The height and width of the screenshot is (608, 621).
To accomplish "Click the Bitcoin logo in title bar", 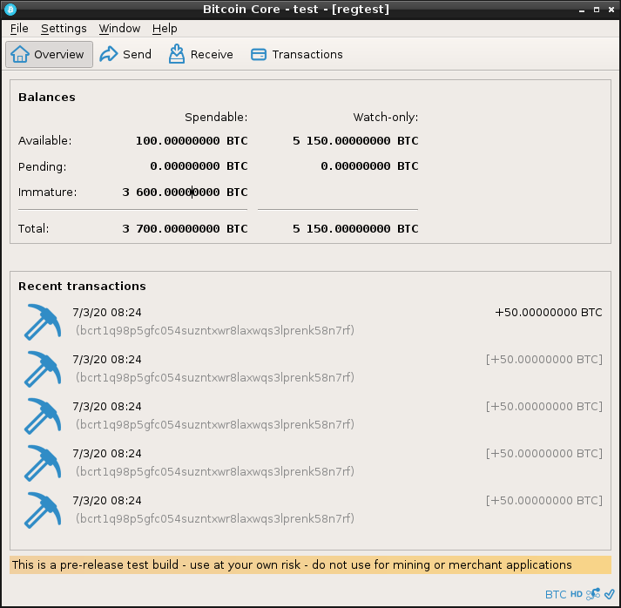I will click(x=10, y=9).
